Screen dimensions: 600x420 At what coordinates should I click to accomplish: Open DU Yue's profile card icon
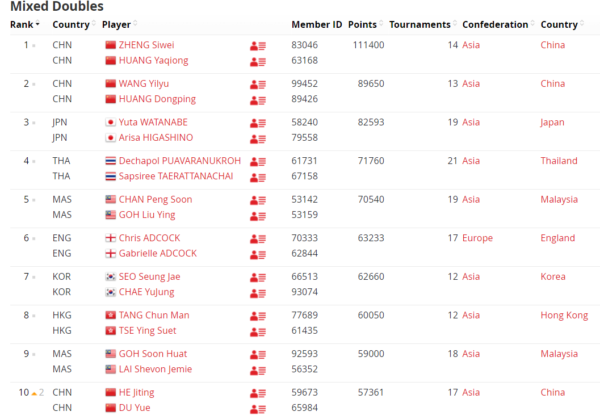coord(258,409)
